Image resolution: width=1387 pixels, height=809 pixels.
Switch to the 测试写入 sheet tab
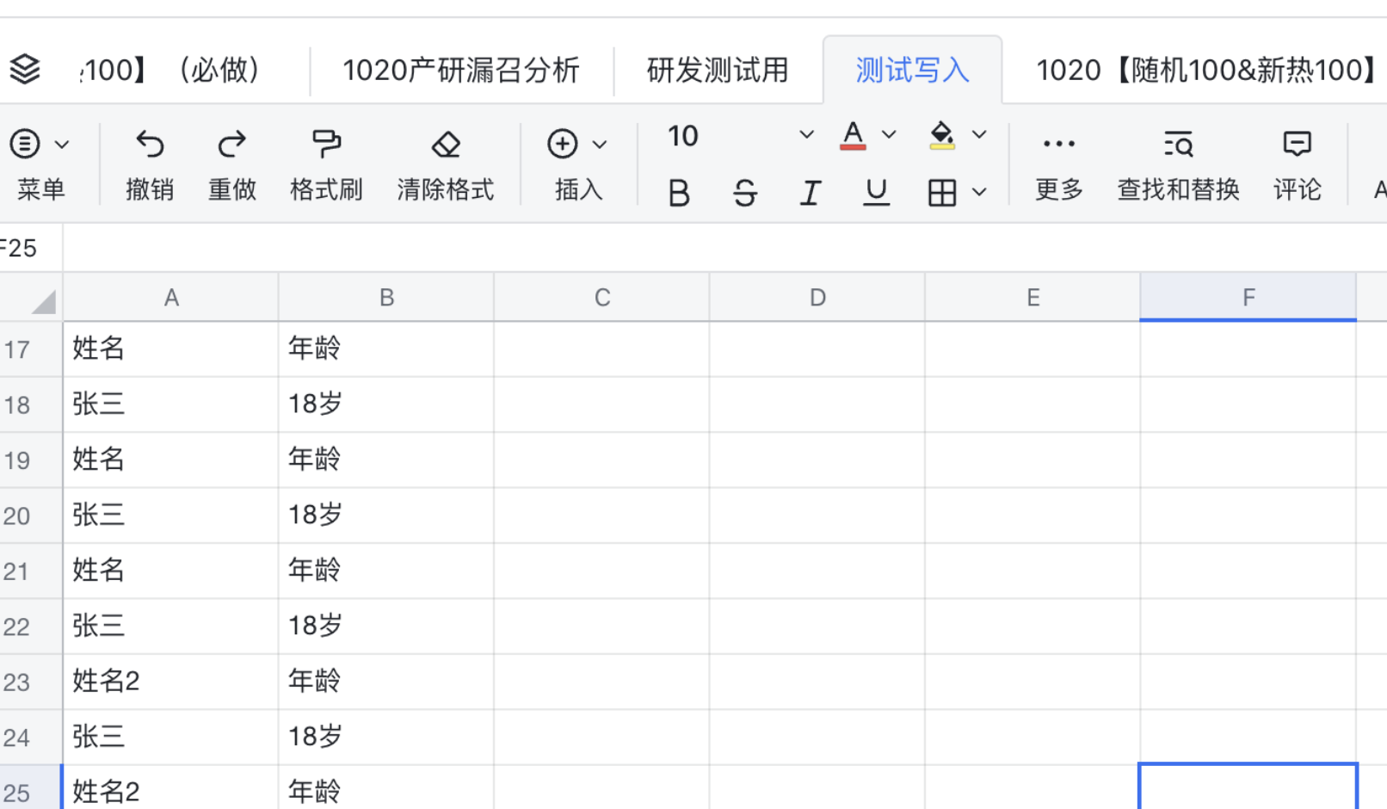click(x=911, y=70)
